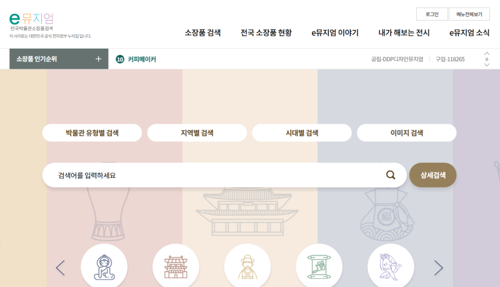
Task: Open 소장품 검색 menu
Action: point(202,33)
